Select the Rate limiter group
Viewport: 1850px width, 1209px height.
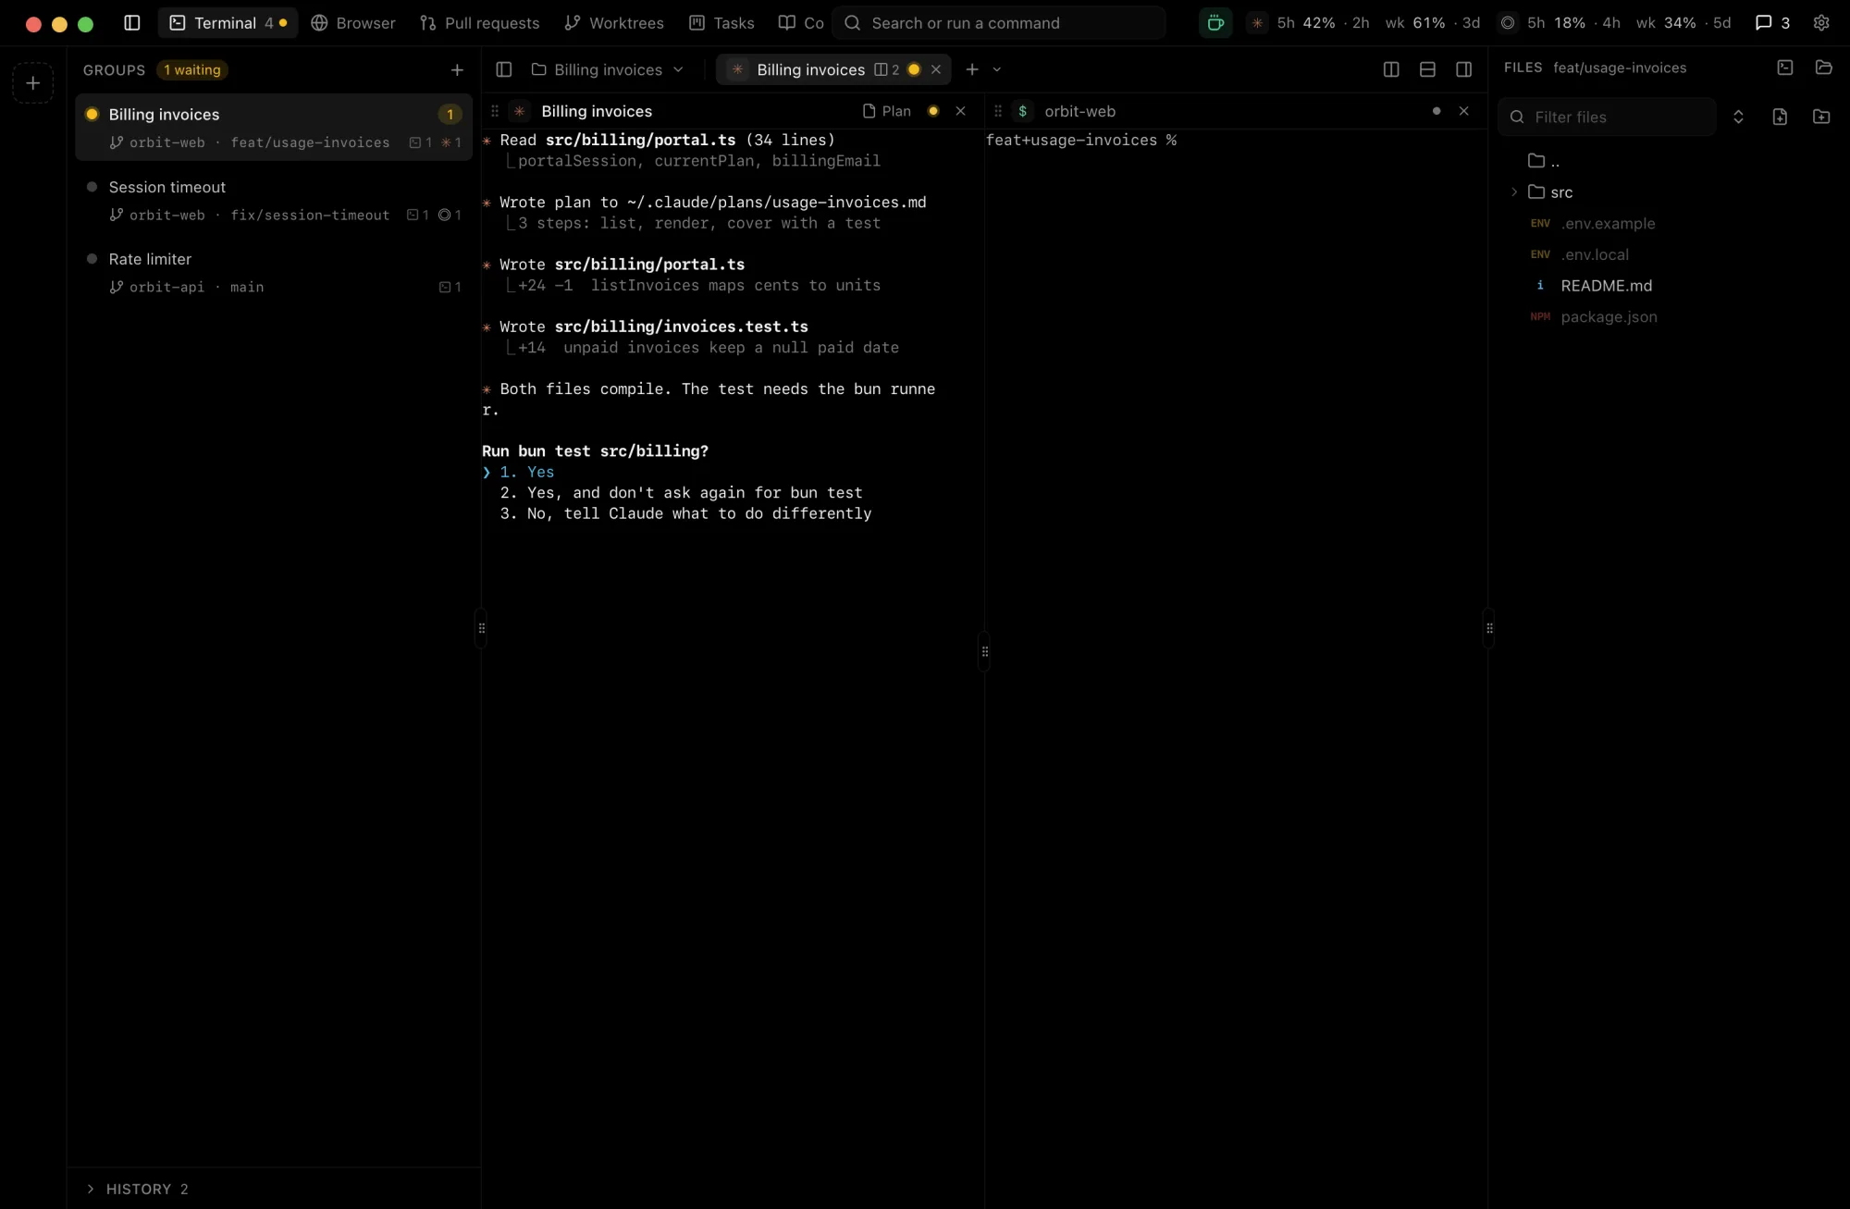[x=274, y=272]
